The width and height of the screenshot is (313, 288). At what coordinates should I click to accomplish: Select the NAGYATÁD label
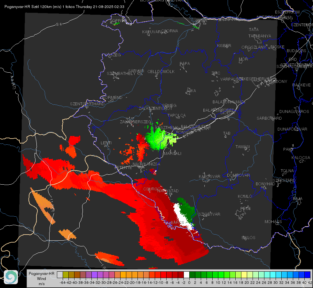coord(168,191)
